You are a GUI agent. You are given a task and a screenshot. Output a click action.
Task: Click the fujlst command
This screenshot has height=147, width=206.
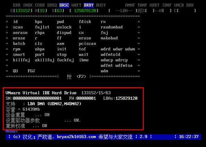point(42,27)
